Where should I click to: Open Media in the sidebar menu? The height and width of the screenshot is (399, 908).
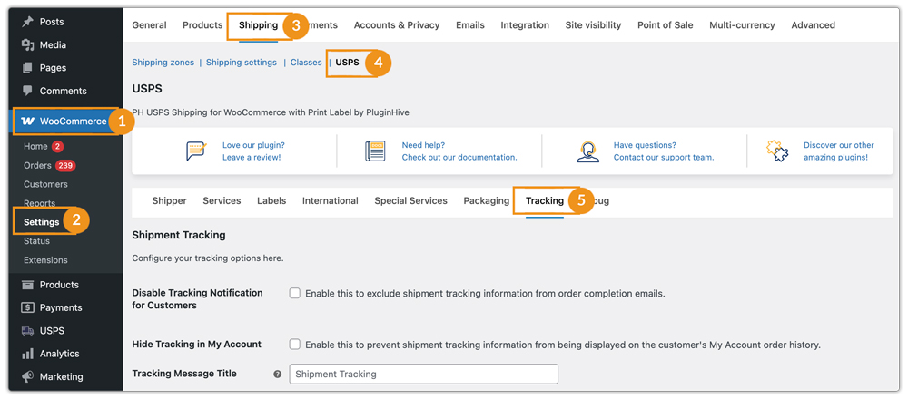coord(53,45)
